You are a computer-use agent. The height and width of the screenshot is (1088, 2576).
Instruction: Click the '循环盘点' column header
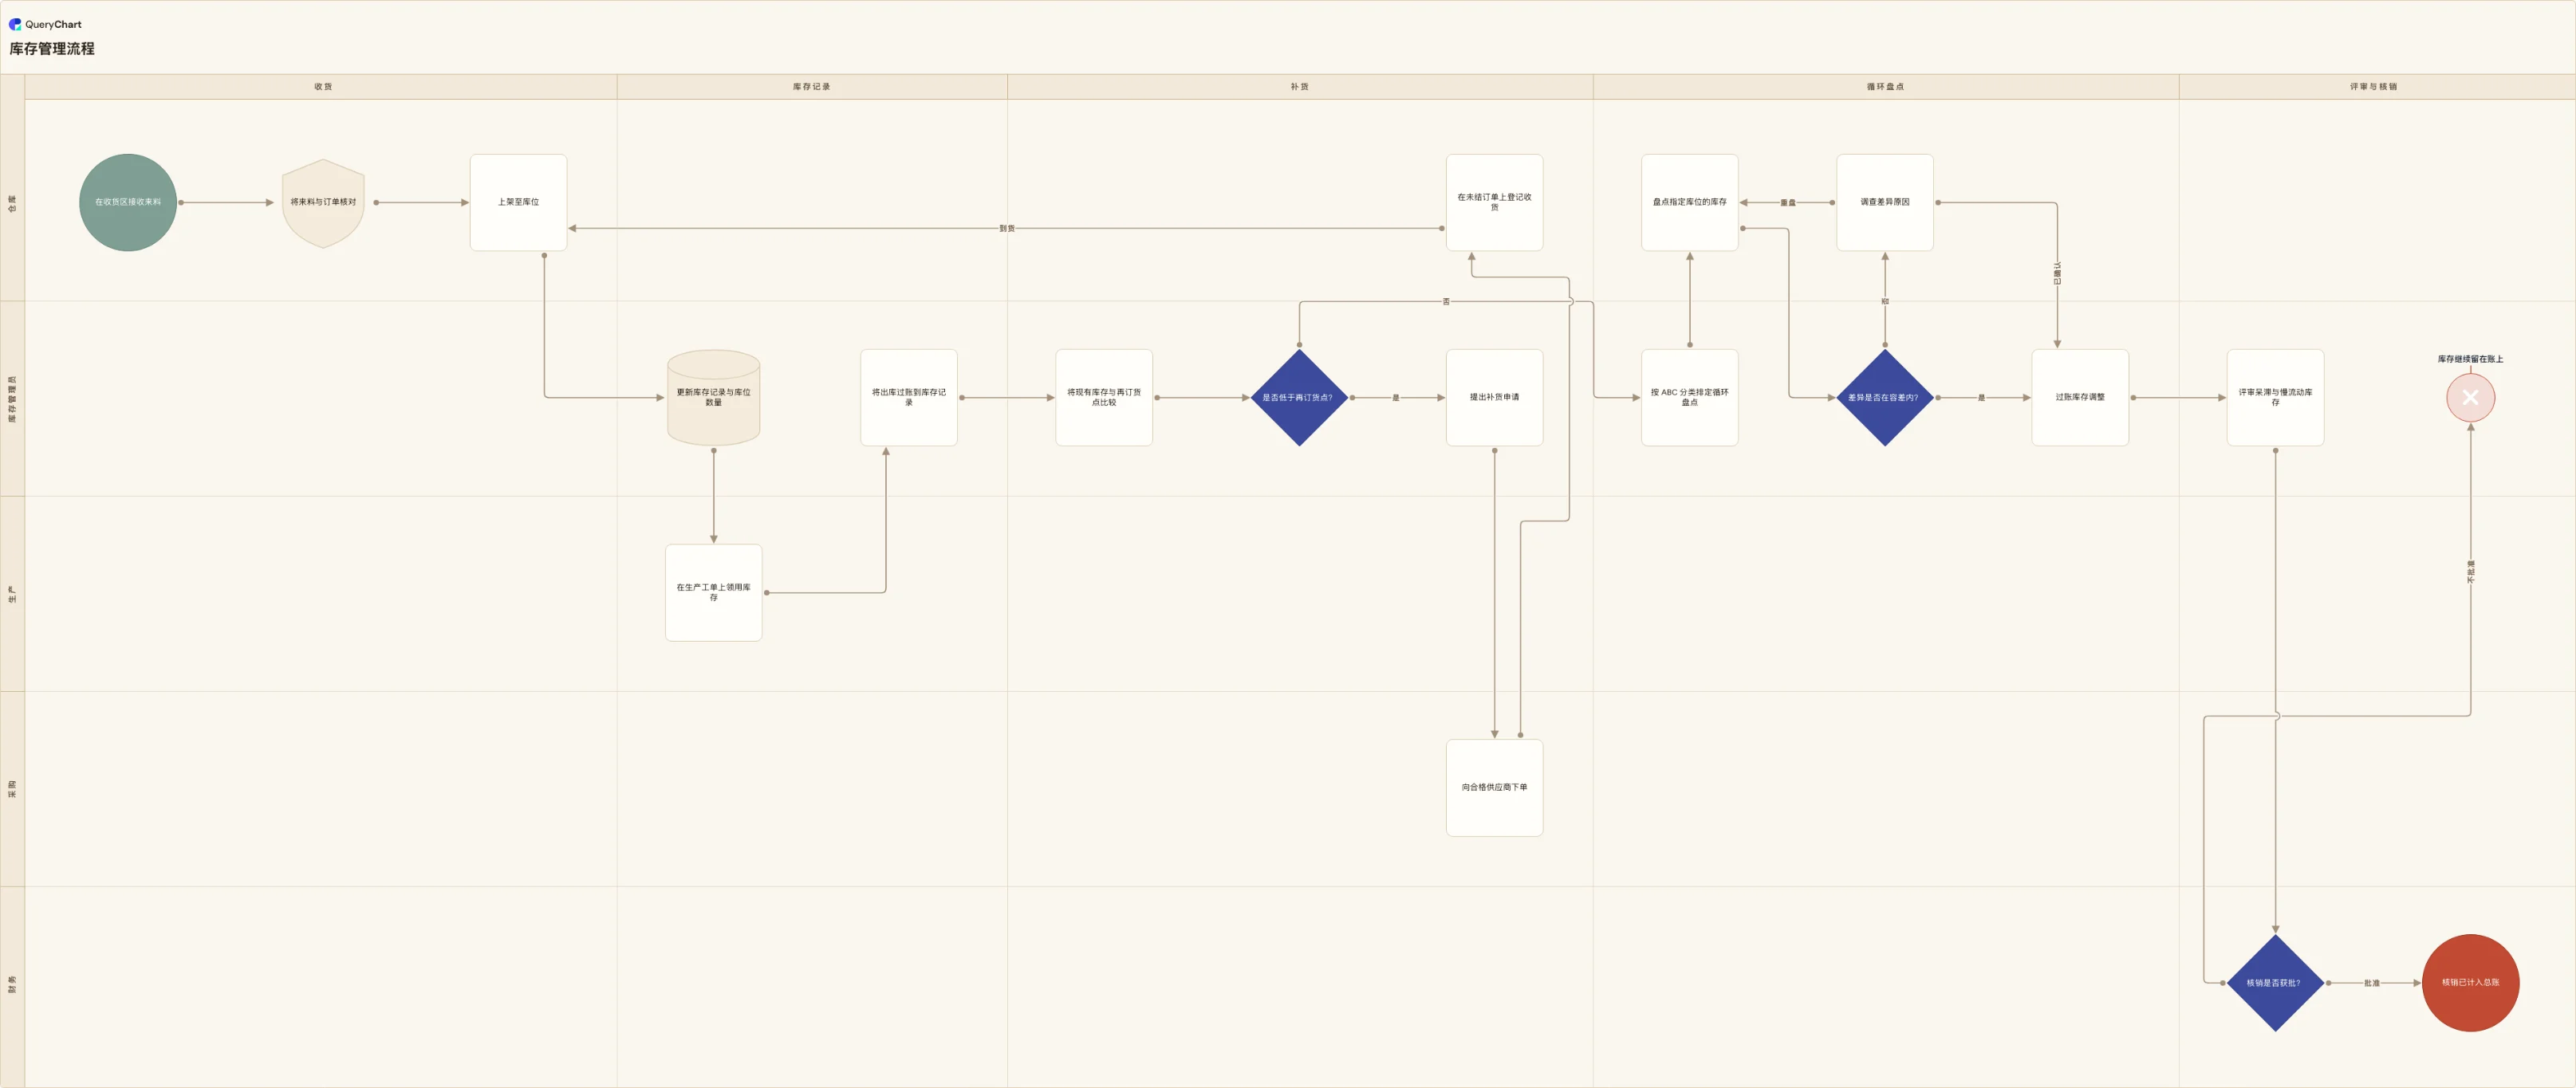(x=1885, y=87)
